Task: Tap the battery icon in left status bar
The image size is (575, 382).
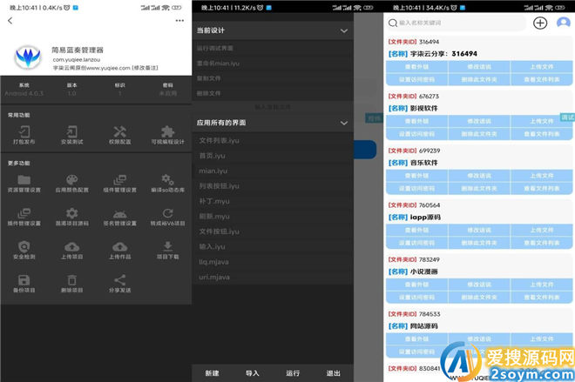Action: click(x=176, y=7)
